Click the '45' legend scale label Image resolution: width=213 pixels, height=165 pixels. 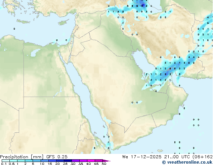pos(96,164)
